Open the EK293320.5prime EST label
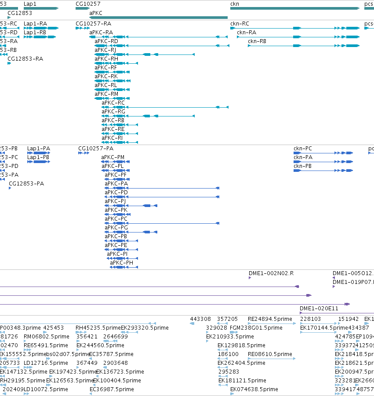The image size is (374, 396). 145,328
